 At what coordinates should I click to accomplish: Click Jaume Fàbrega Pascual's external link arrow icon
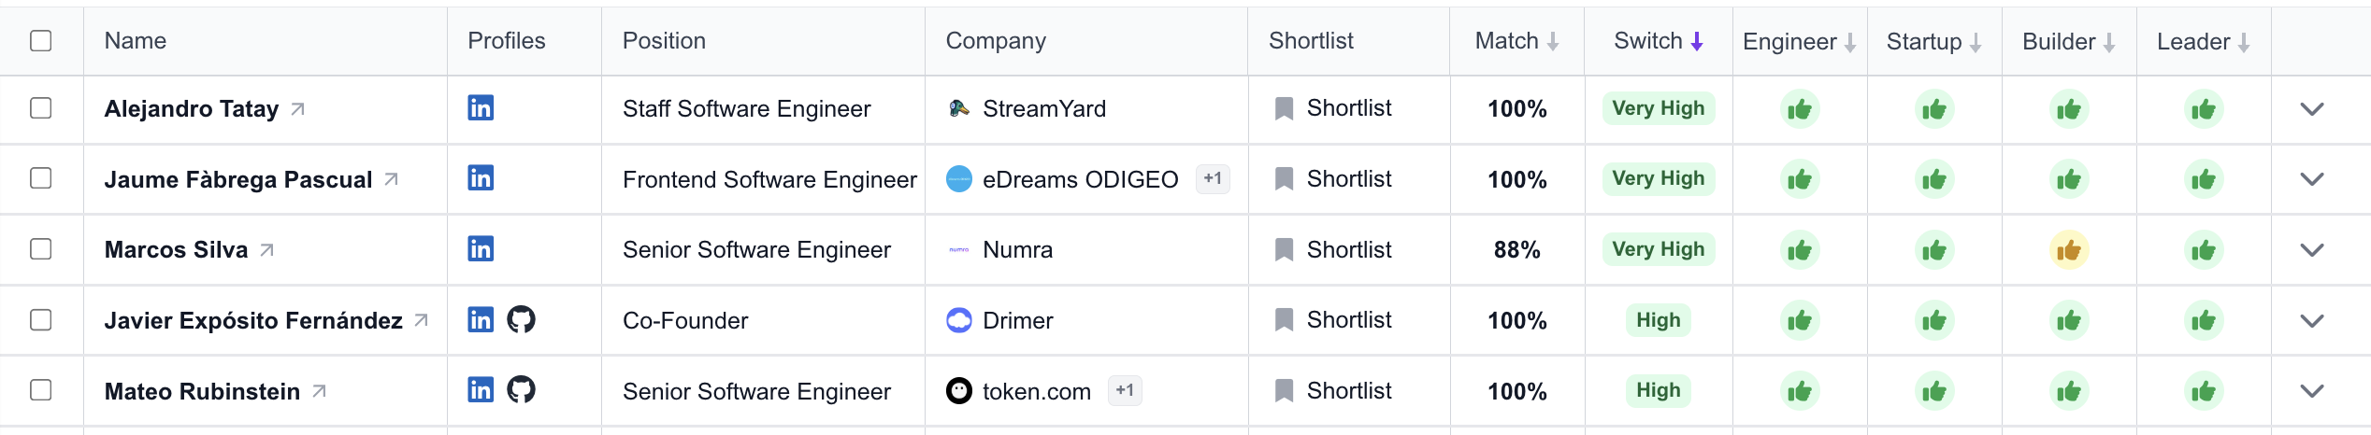click(392, 179)
